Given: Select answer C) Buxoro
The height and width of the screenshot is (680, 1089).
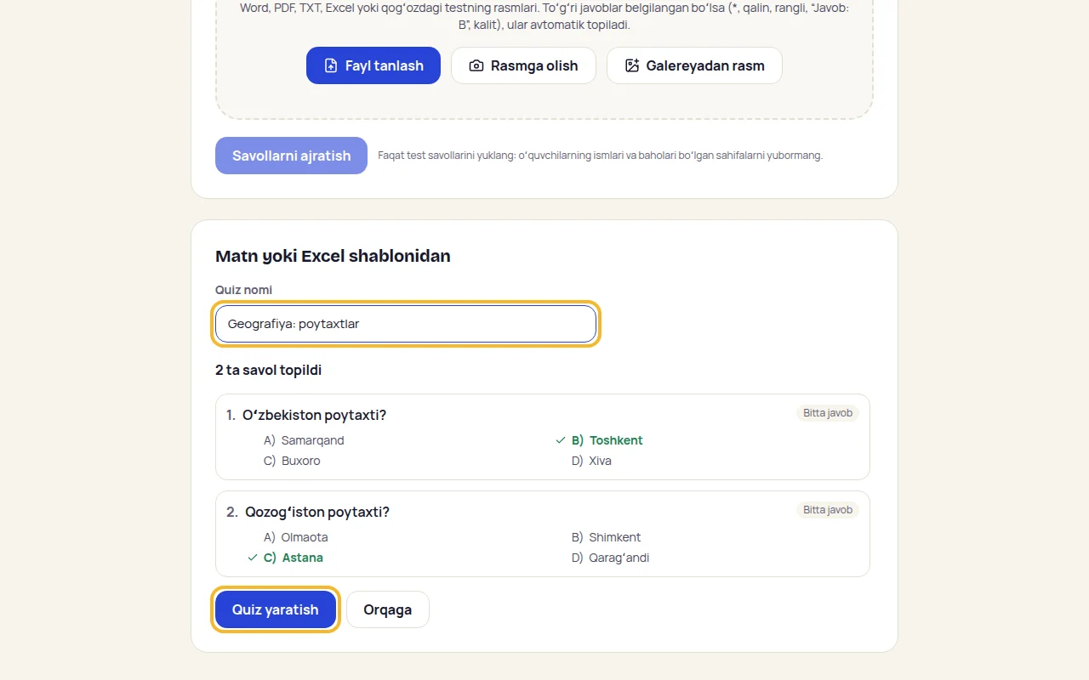Looking at the screenshot, I should pos(292,461).
